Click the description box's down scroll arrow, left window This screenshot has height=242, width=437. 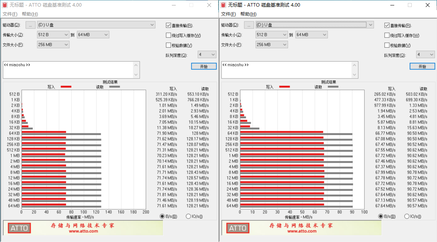[x=136, y=74]
